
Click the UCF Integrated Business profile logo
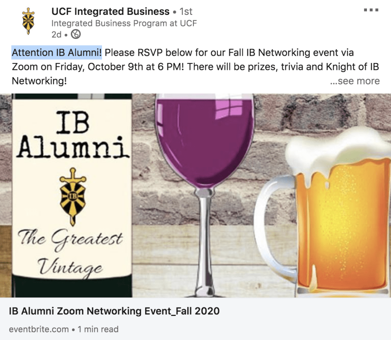[x=28, y=22]
